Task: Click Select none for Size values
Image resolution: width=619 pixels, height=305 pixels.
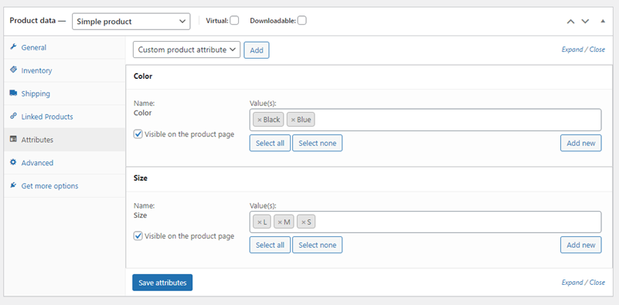Action: click(x=318, y=245)
